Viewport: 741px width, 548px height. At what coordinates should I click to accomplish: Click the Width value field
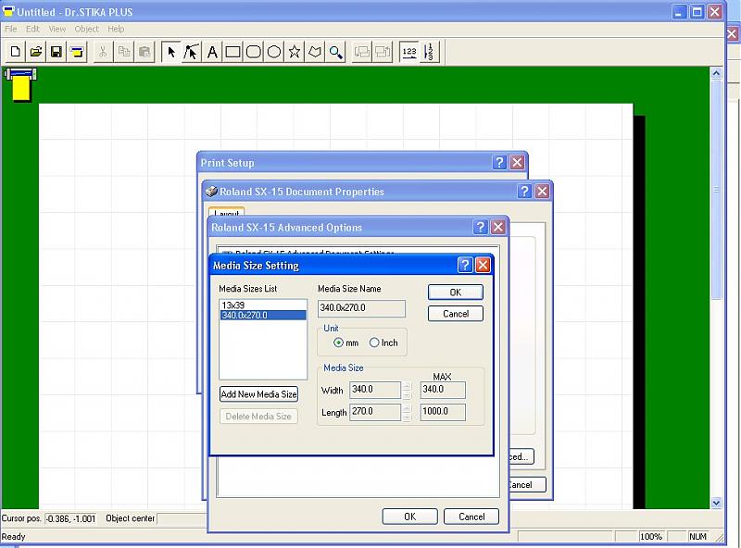click(x=375, y=390)
